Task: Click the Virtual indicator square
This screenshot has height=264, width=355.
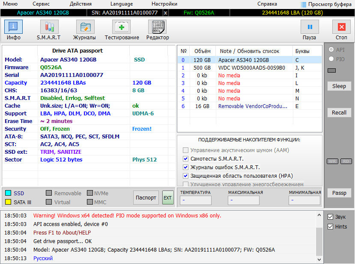Action: click(49, 202)
